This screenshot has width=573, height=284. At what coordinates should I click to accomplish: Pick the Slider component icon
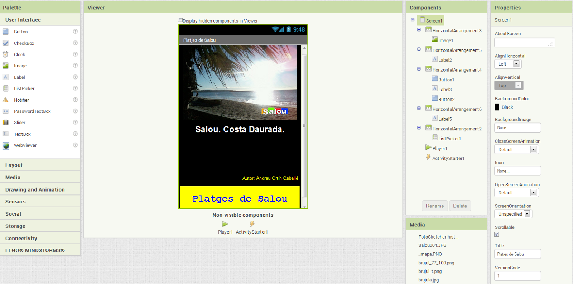[x=5, y=122]
